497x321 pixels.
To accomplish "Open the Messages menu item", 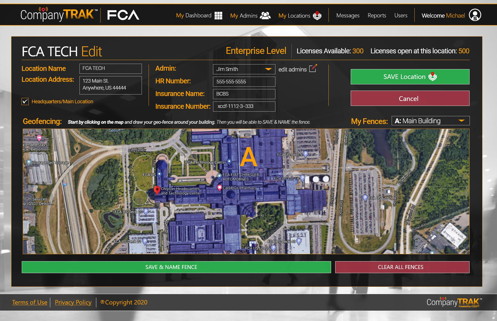I will (348, 16).
